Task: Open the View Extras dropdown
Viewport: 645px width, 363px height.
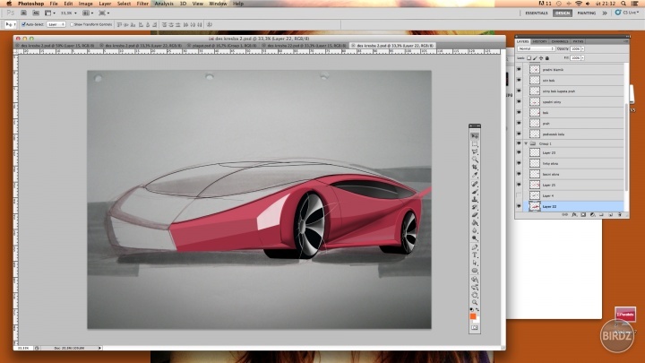Action: click(50, 13)
